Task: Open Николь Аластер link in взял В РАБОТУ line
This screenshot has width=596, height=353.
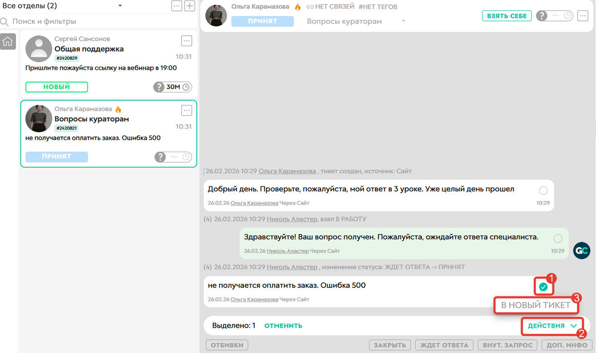Action: pyautogui.click(x=292, y=219)
